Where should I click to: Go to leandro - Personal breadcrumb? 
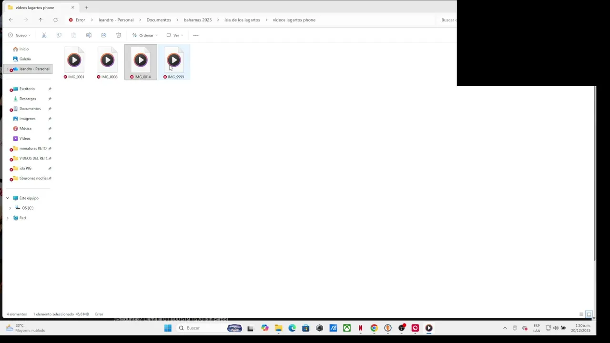pos(116,20)
